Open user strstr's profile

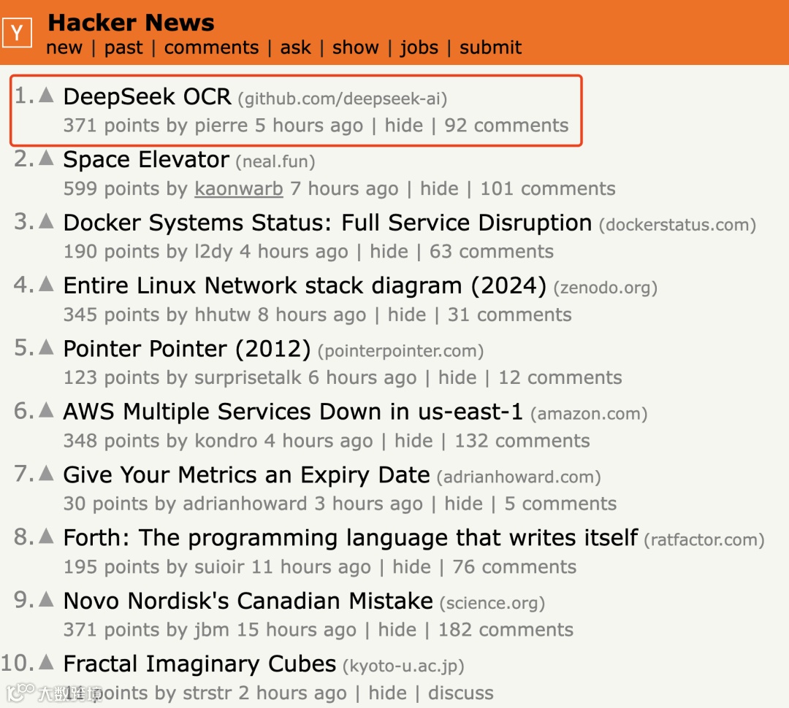(x=207, y=694)
